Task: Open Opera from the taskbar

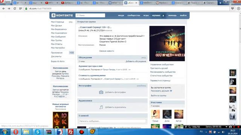Action: [15, 132]
